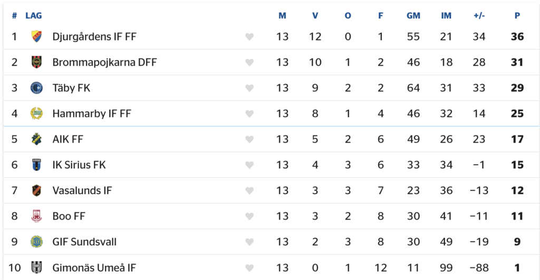Screen dimensions: 540x280
Task: Toggle favorite heart for AIK FF
Action: point(249,139)
